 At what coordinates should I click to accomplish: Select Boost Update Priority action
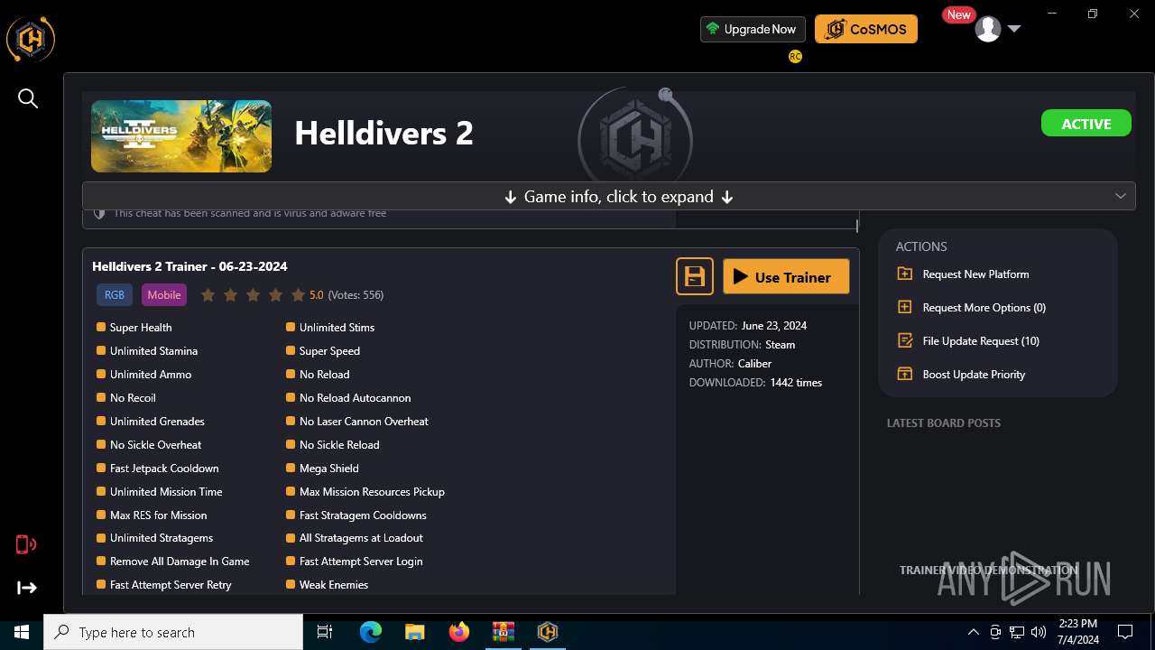(974, 374)
